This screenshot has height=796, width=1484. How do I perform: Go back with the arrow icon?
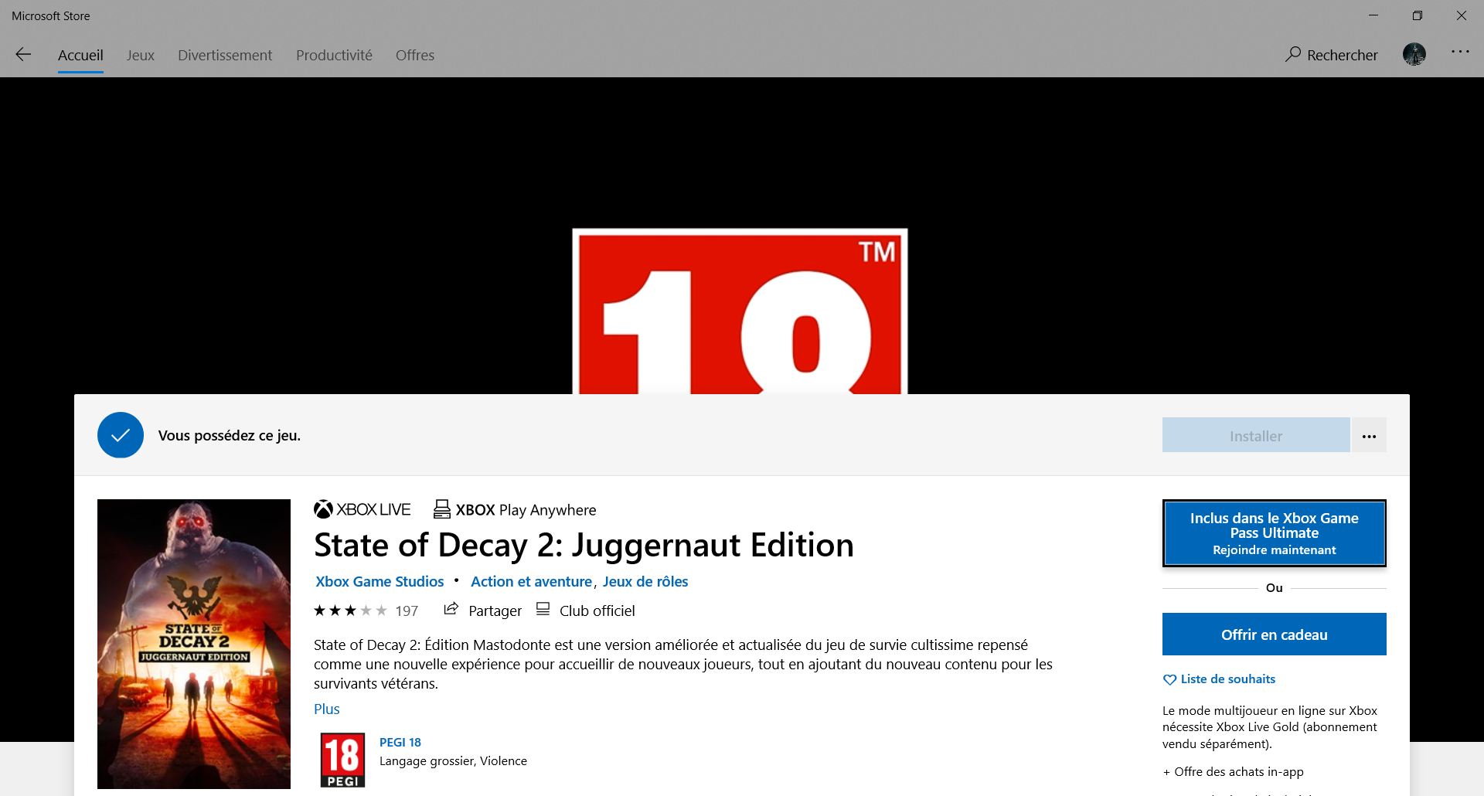point(23,54)
